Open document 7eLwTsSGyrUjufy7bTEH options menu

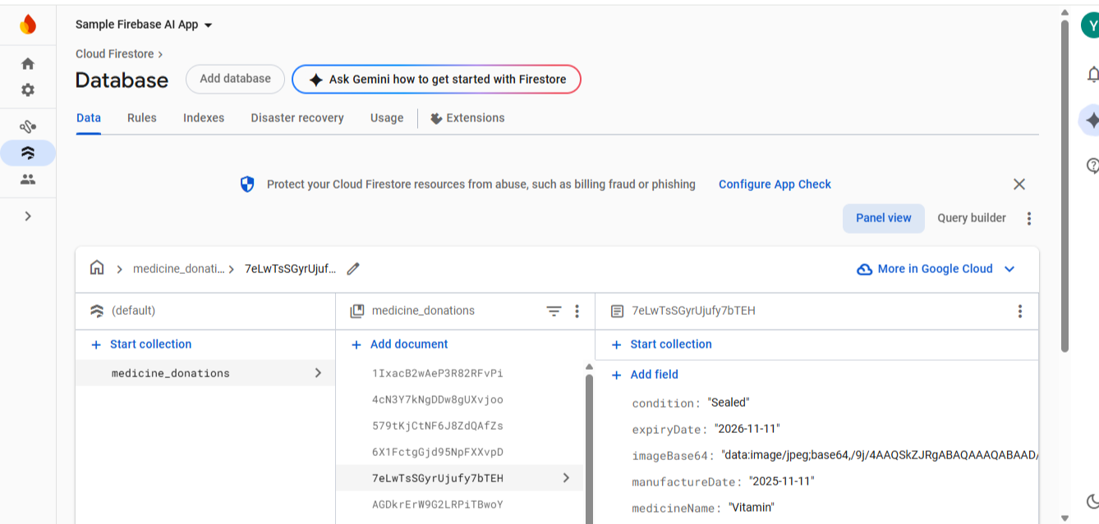point(1020,312)
